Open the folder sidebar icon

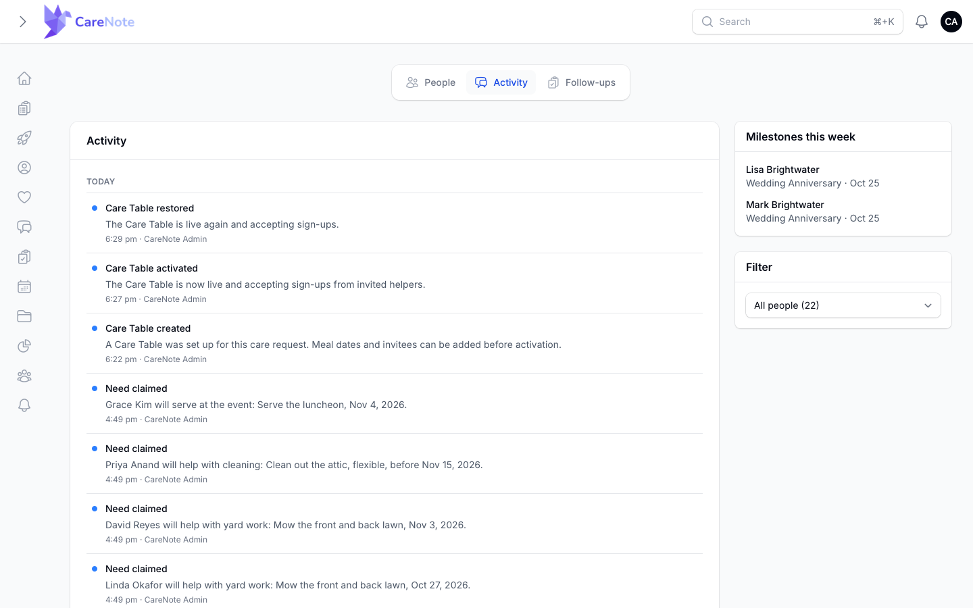point(24,316)
